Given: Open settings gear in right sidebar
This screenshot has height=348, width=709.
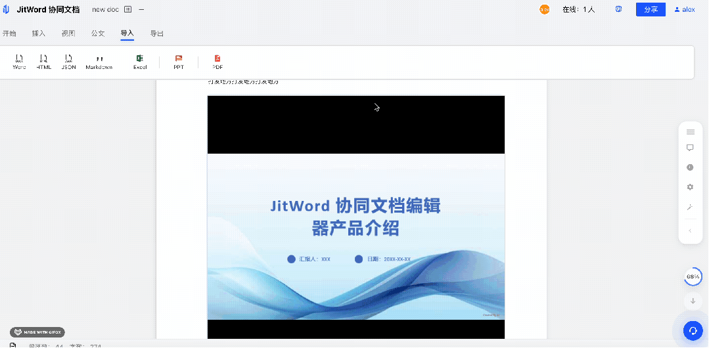Looking at the screenshot, I should (690, 187).
